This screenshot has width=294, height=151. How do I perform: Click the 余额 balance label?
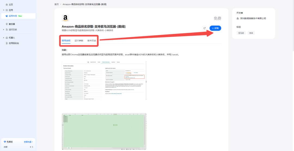click(6, 147)
